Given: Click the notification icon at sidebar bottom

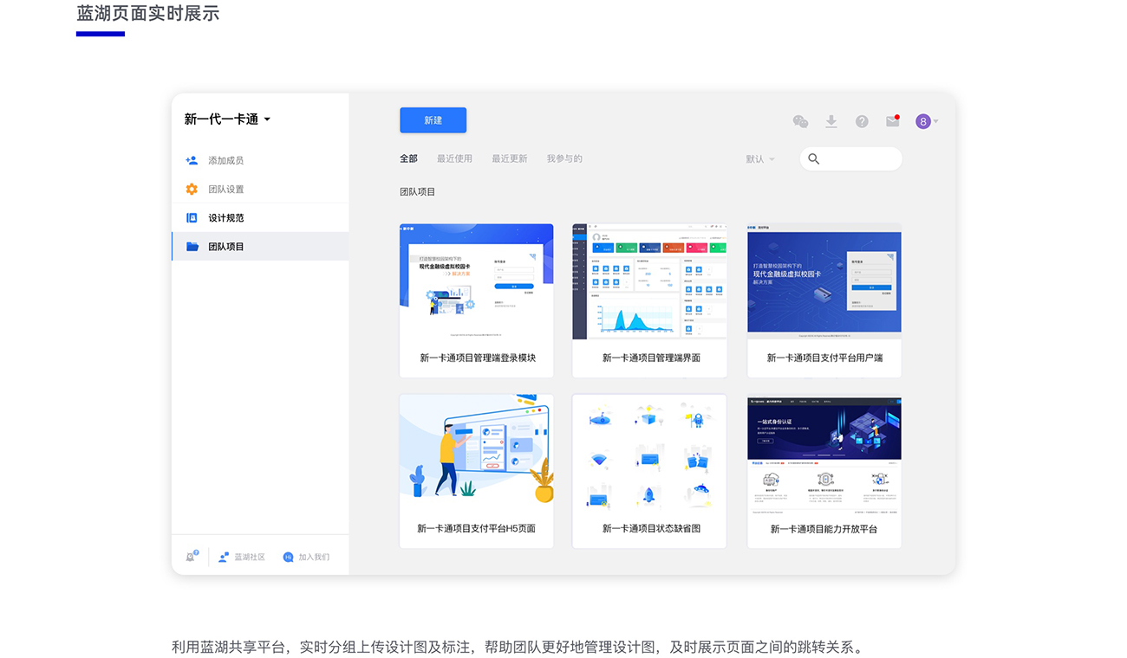Looking at the screenshot, I should (192, 557).
